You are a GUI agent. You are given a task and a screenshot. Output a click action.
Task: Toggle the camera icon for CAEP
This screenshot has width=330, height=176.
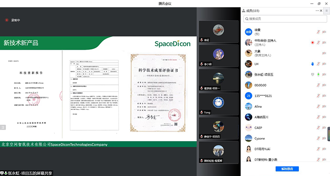click(324, 128)
